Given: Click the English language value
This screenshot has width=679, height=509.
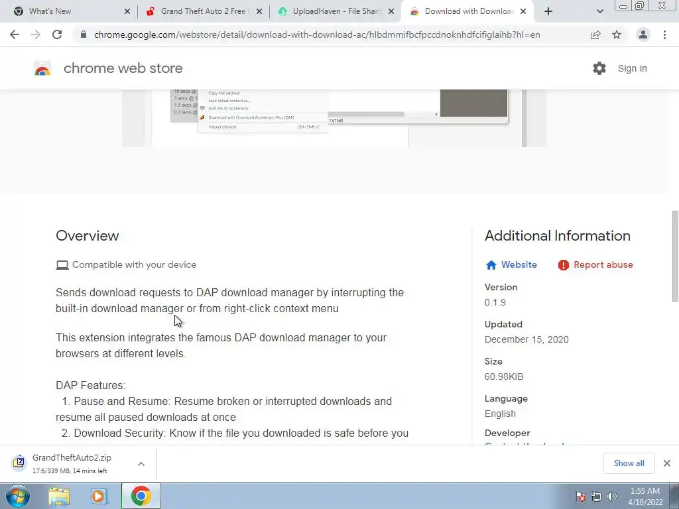Looking at the screenshot, I should point(500,414).
